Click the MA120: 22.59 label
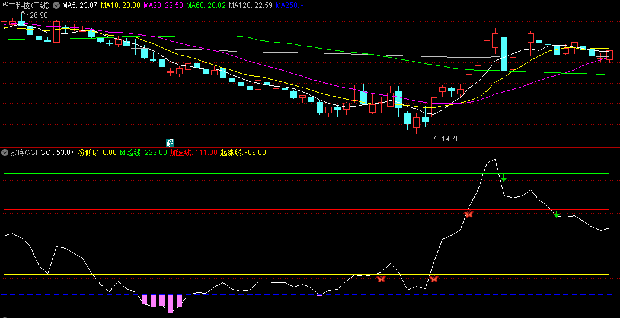620x318 pixels. click(x=251, y=5)
